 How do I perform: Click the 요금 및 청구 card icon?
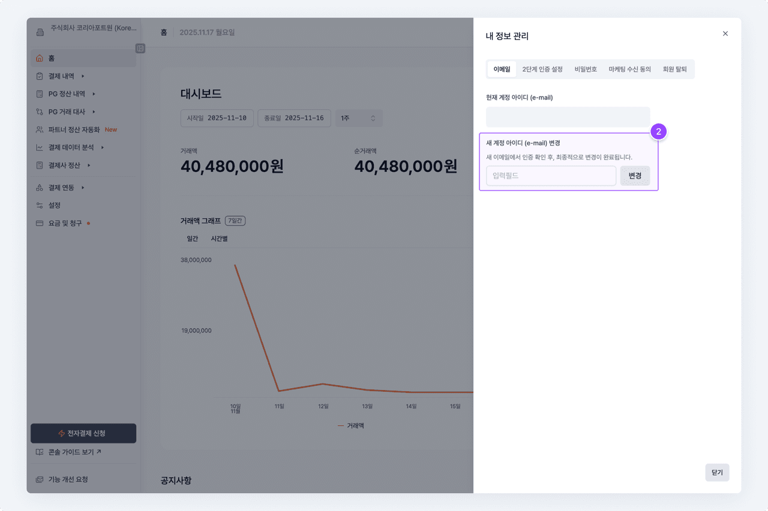(x=40, y=223)
